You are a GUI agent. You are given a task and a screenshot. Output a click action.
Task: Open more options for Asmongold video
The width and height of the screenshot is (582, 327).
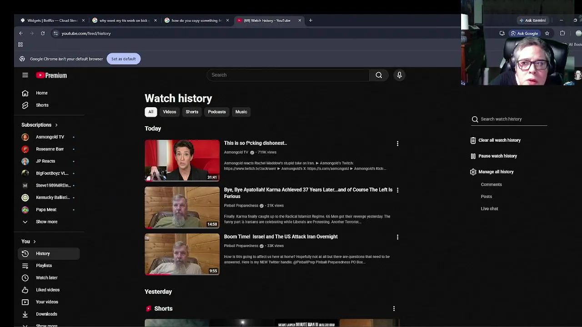pyautogui.click(x=397, y=144)
